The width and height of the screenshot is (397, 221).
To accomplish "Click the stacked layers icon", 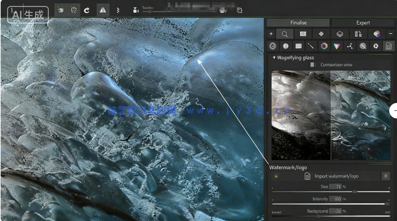I will (x=340, y=34).
